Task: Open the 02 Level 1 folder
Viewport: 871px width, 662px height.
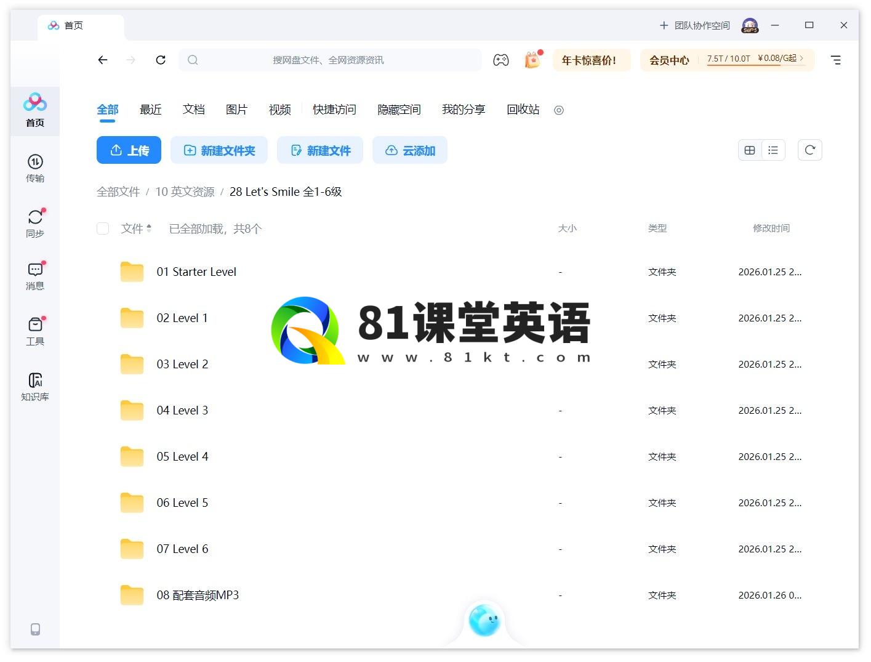Action: [x=182, y=318]
